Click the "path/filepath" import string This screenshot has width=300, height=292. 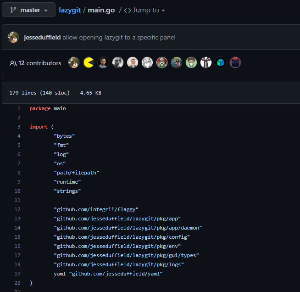pyautogui.click(x=76, y=173)
